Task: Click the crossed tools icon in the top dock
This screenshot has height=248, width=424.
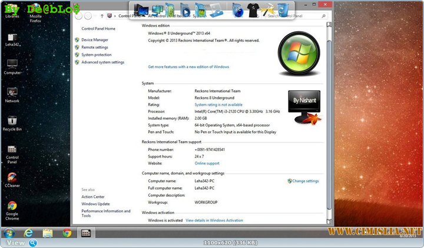Action: (268, 10)
